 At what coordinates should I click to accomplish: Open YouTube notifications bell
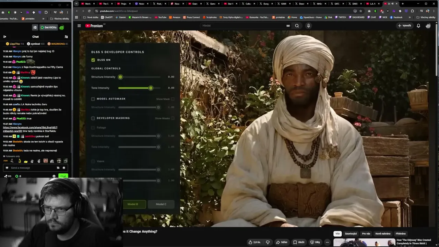tap(418, 26)
